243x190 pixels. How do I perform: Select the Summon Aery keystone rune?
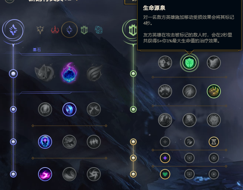[45, 73]
